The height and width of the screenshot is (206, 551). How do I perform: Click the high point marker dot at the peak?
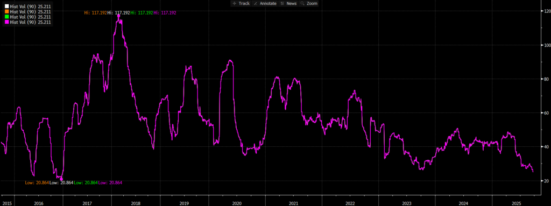click(118, 16)
